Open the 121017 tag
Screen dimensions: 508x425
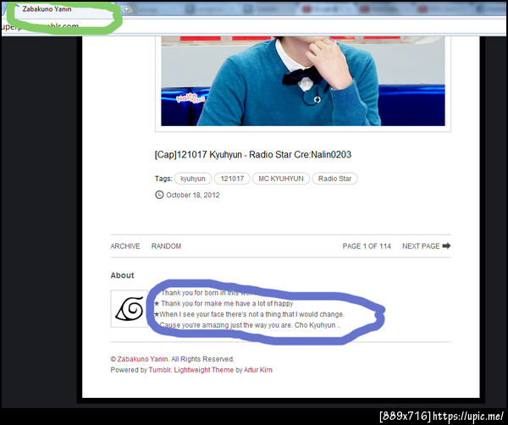(x=232, y=179)
